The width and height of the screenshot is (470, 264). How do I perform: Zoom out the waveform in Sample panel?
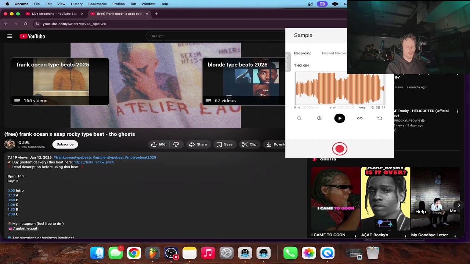299,118
